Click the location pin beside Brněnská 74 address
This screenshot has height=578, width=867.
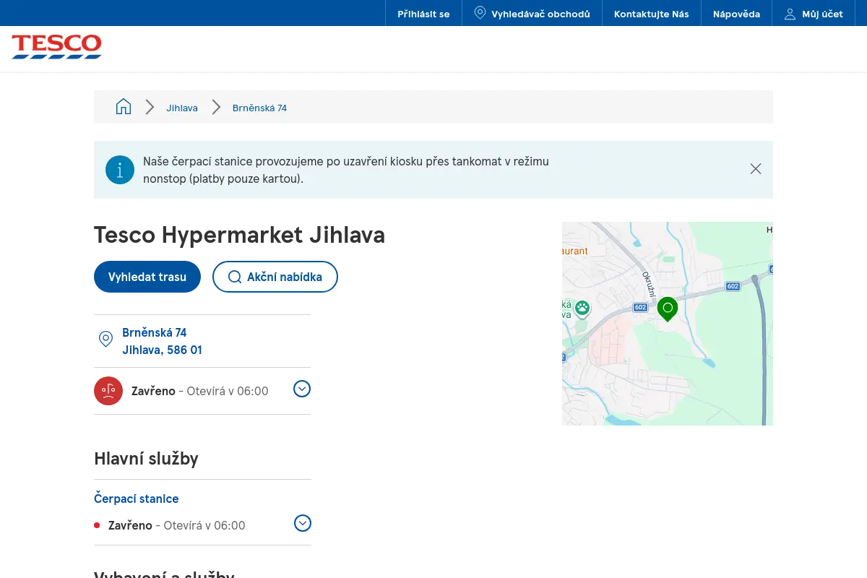(105, 339)
